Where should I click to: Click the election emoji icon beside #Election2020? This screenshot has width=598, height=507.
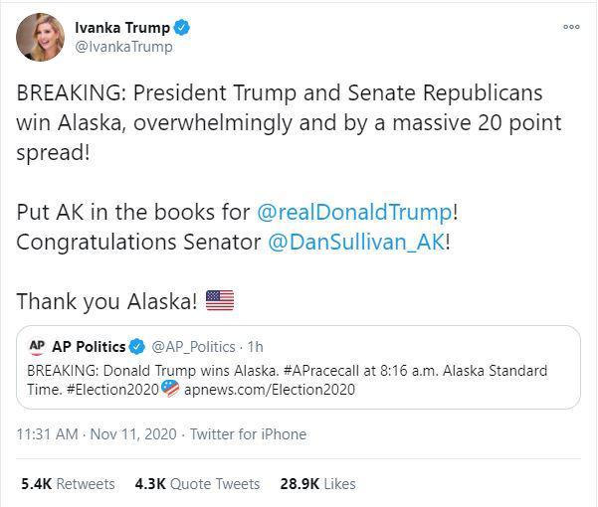click(x=170, y=389)
